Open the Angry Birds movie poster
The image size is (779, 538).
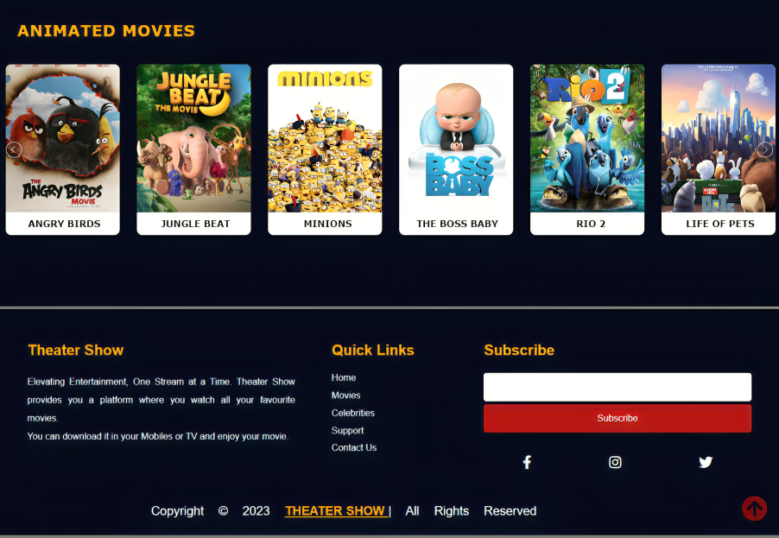[x=63, y=140]
